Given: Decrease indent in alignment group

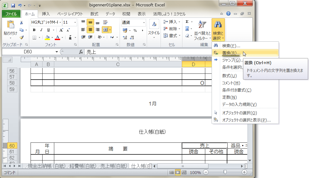Looking at the screenshot, I should pos(83,37).
